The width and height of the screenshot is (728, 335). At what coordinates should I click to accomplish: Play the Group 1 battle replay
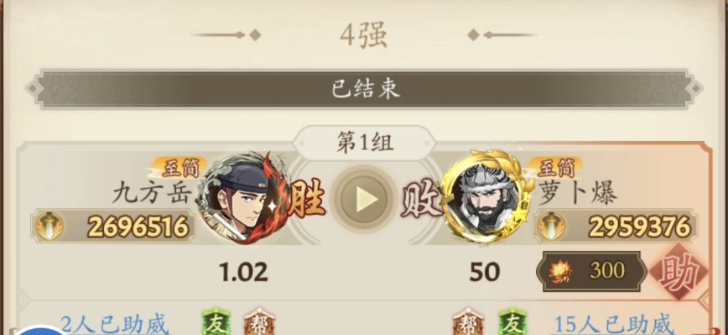click(x=365, y=199)
